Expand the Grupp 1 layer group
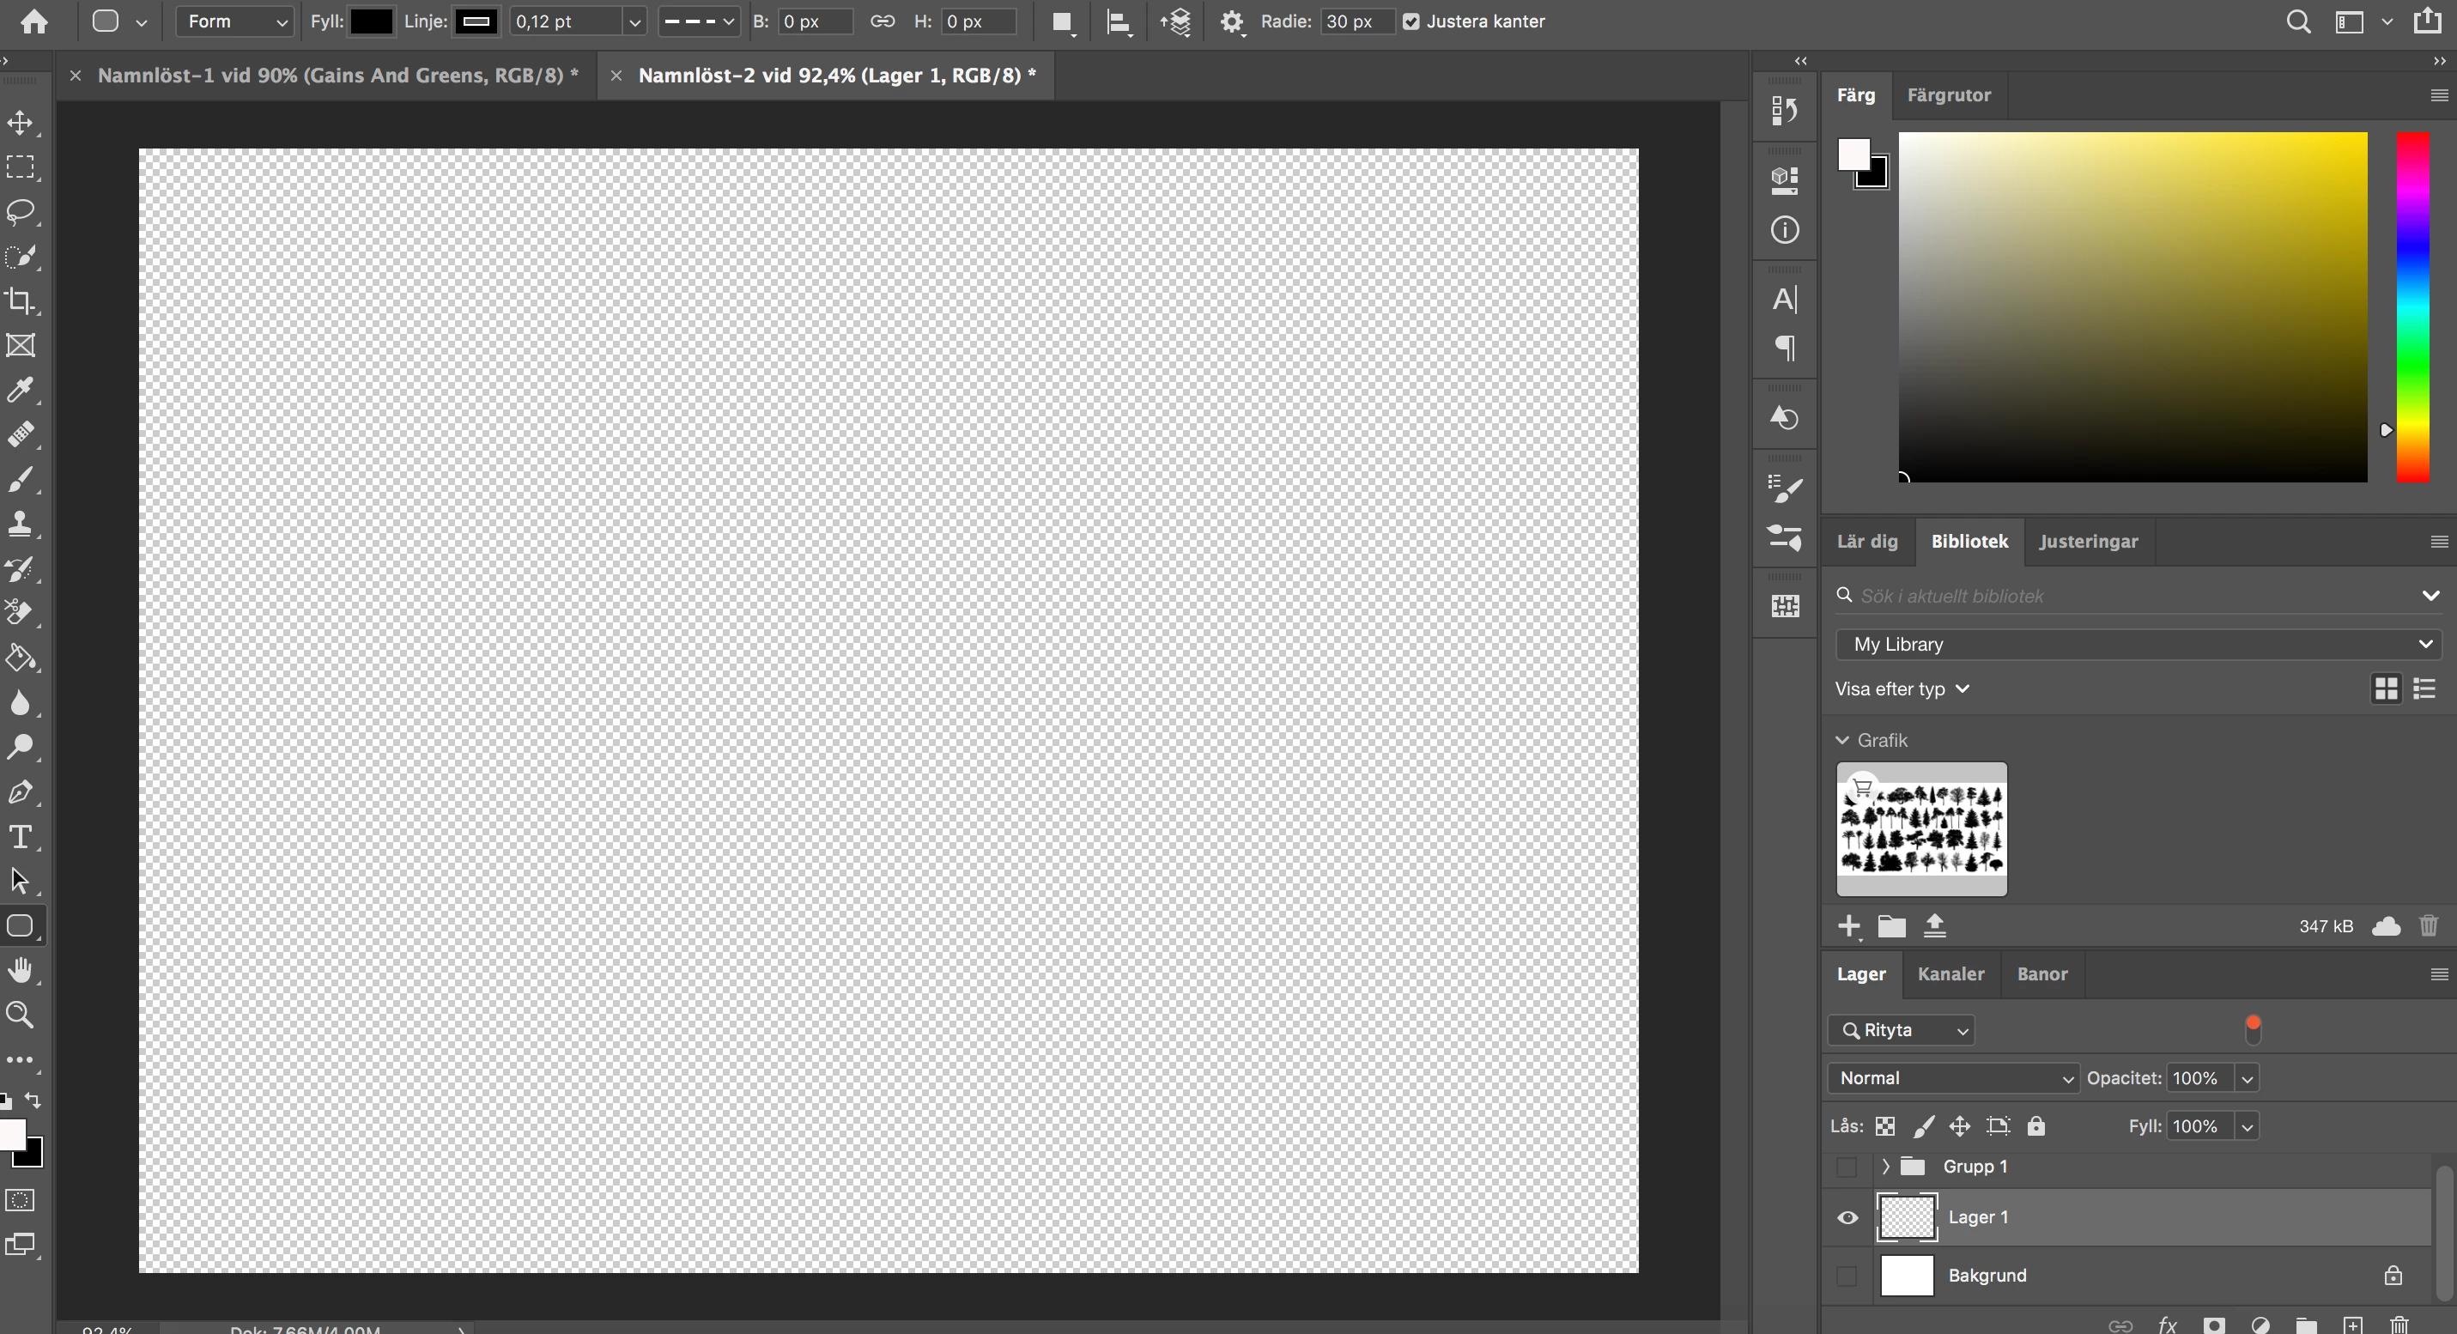Image resolution: width=2457 pixels, height=1334 pixels. click(x=1885, y=1167)
